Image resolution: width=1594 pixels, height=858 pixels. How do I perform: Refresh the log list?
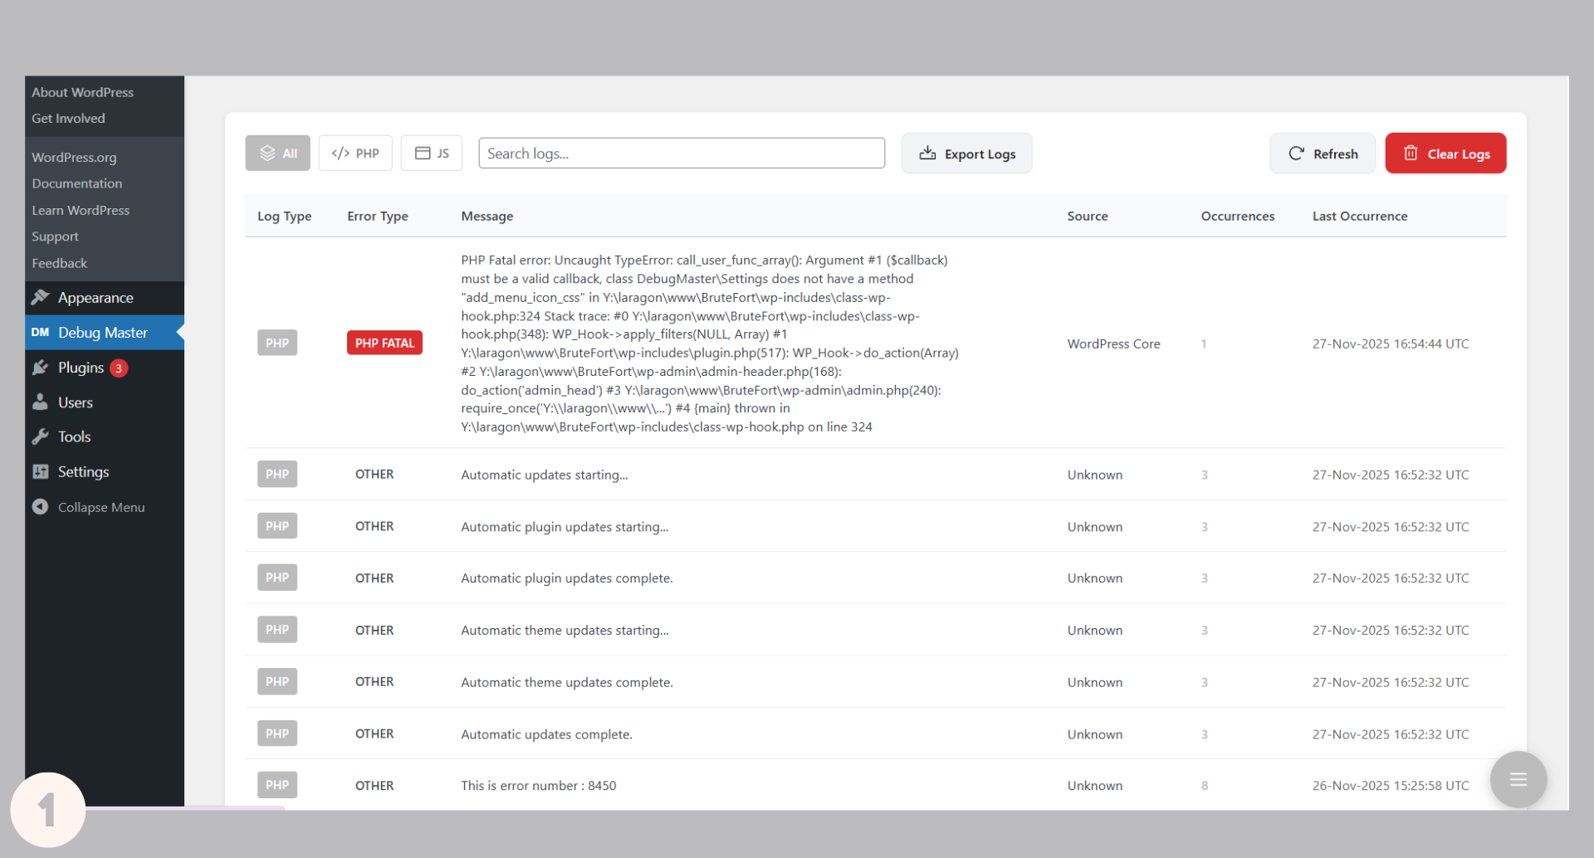[1323, 154]
